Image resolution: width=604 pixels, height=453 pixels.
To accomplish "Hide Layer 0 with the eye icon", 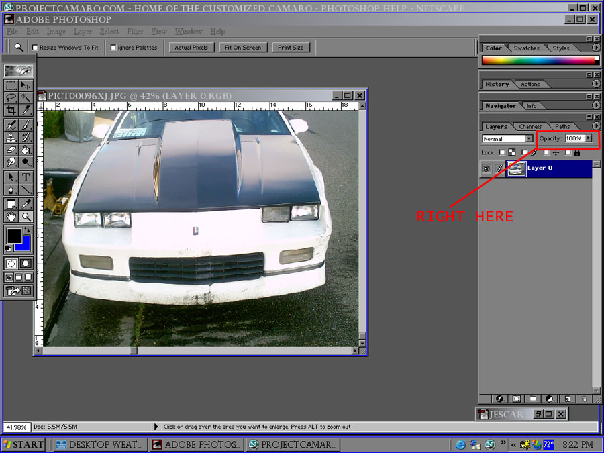I will [x=487, y=168].
